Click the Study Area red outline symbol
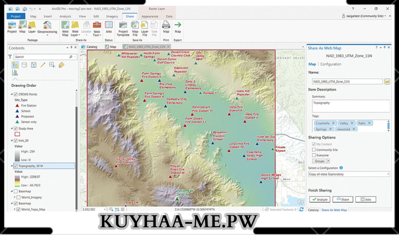Image resolution: width=399 pixels, height=235 pixels. tap(17, 134)
